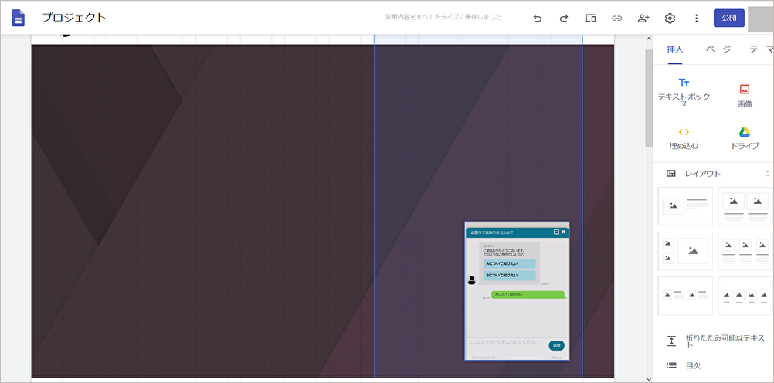Click the レイアウト layout panel icon
The width and height of the screenshot is (774, 383).
670,173
